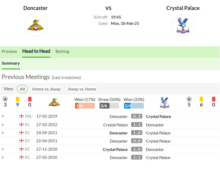Viewport: 220px width, 170px height.
Task: Open the 0:2 score of 2019 match
Action: pos(137,116)
